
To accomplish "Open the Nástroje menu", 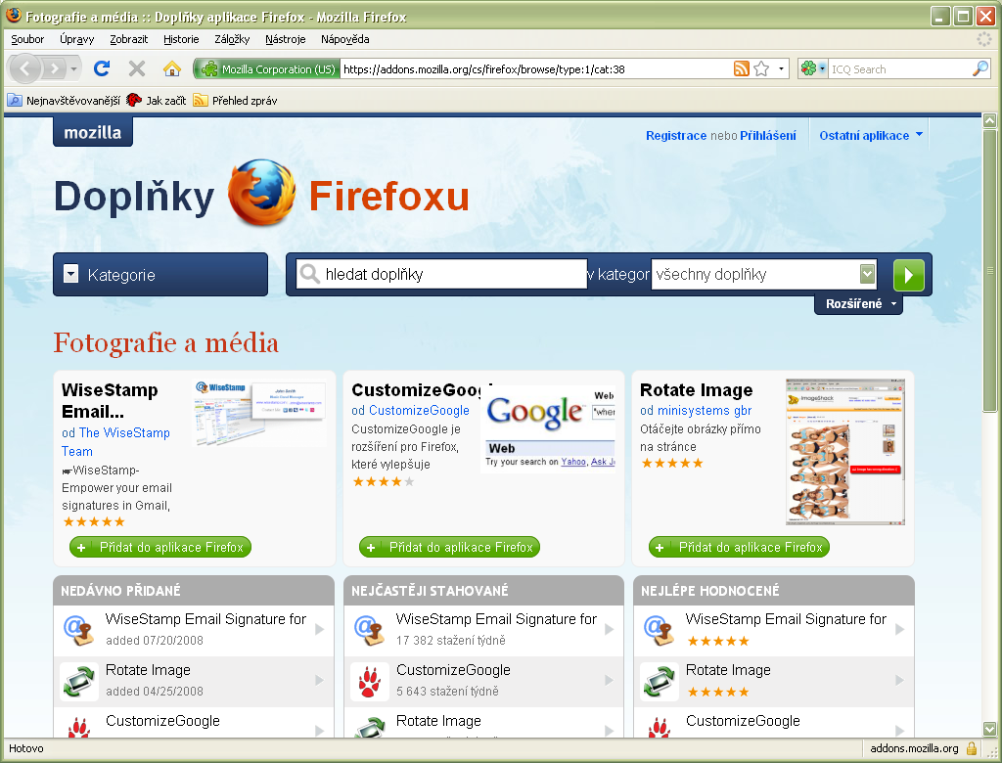I will [x=285, y=39].
